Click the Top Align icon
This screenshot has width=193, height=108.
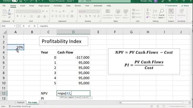click(52, 11)
